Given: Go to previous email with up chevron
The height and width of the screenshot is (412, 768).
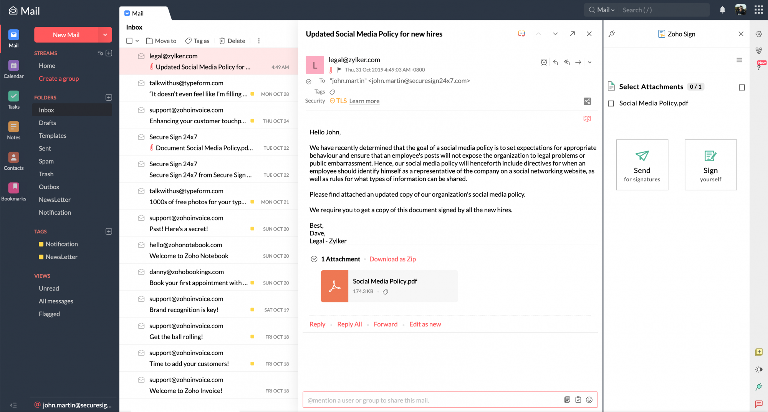Looking at the screenshot, I should [538, 34].
